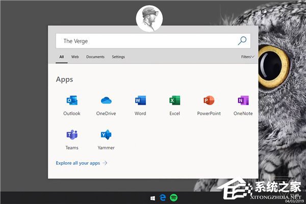
Task: Launch the Yammer app icon
Action: click(106, 135)
